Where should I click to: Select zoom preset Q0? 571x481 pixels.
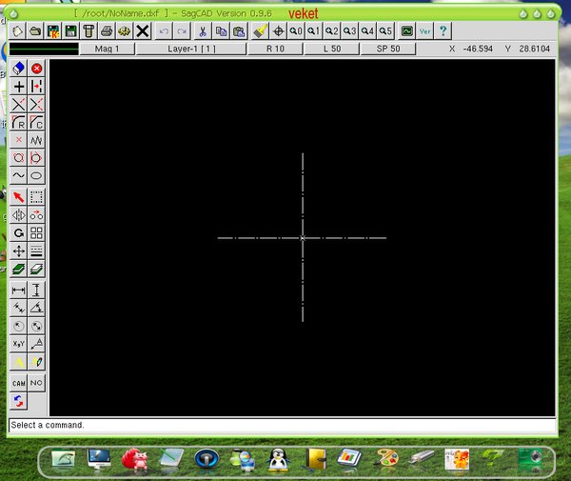point(296,31)
